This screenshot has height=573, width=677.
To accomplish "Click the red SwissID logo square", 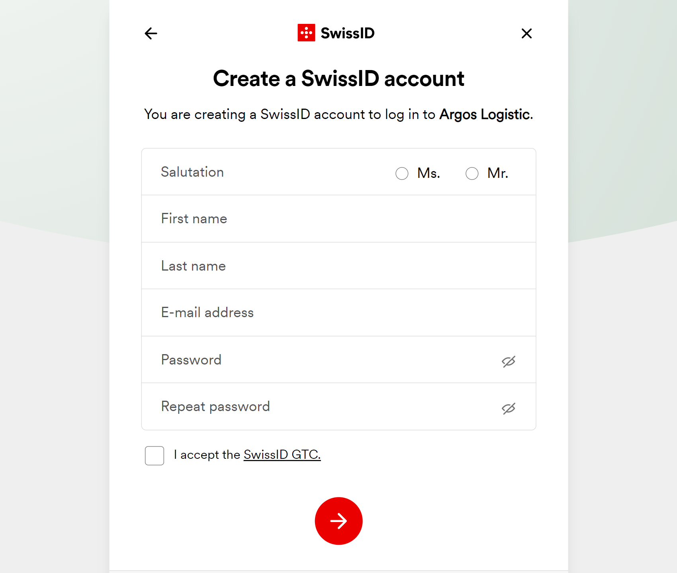I will 306,33.
